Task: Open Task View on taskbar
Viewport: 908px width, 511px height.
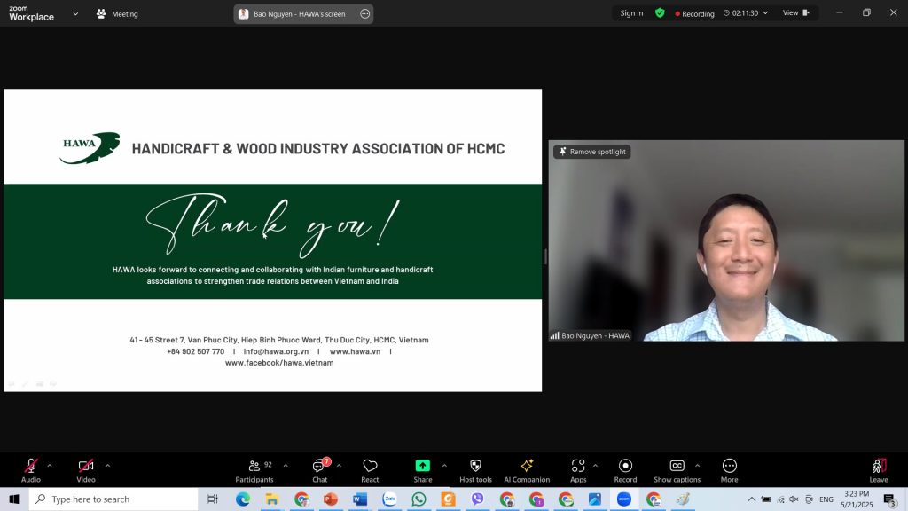Action: click(213, 499)
